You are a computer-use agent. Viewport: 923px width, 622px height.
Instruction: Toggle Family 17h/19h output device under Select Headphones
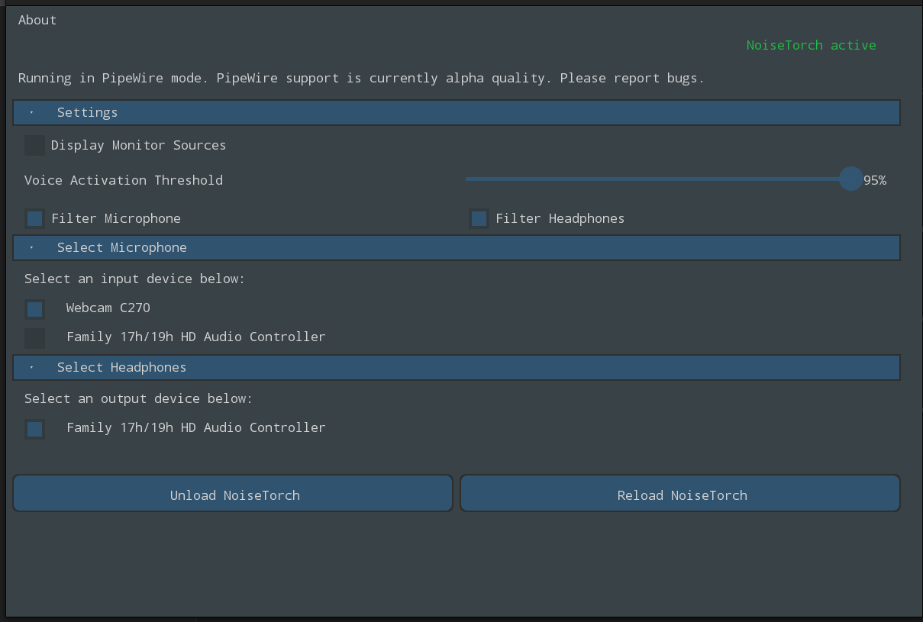34,429
